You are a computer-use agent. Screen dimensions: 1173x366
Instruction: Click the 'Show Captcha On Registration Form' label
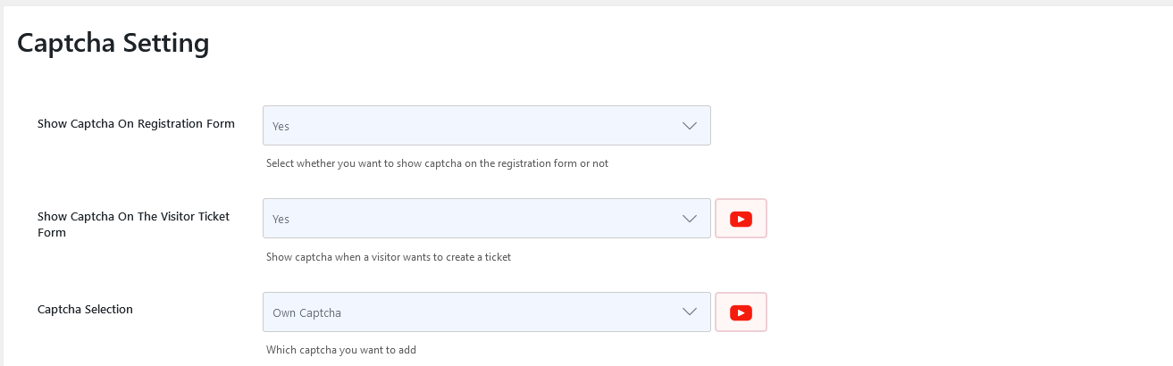[136, 124]
